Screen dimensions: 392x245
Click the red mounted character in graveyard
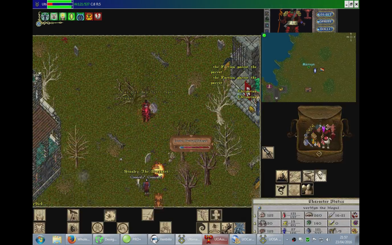point(146,111)
